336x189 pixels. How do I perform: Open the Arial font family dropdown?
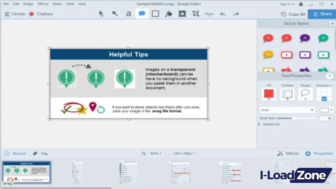tap(287, 110)
